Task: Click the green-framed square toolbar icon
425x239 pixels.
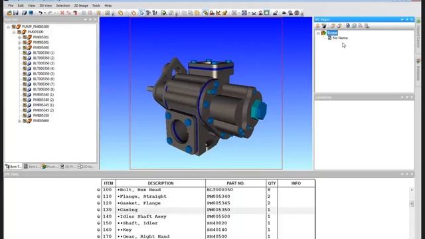Action: click(x=267, y=13)
